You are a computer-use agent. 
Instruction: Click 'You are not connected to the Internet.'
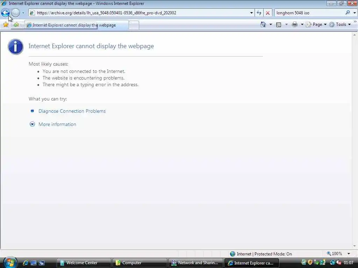click(84, 71)
